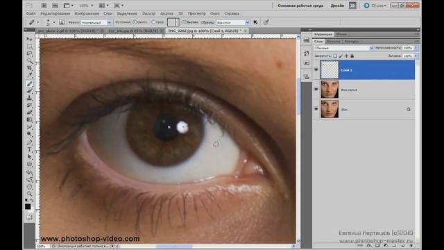Image resolution: width=444 pixels, height=250 pixels.
Task: Hide the Фон копия layer with its eye icon
Action: coord(316,90)
